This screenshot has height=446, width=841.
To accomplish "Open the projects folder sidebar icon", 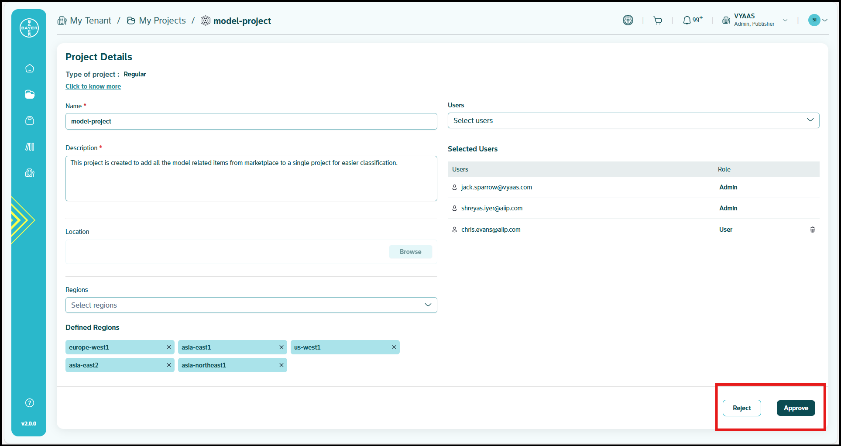I will (30, 95).
